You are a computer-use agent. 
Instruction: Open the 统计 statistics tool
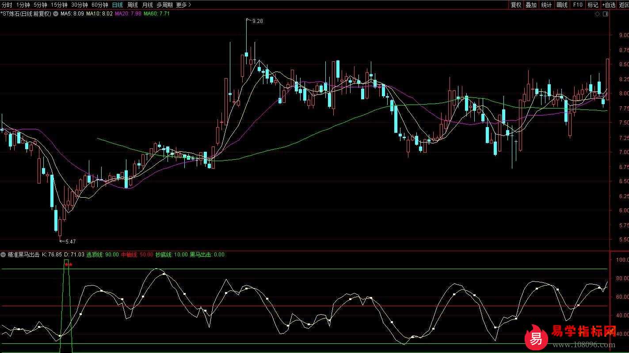pos(546,5)
